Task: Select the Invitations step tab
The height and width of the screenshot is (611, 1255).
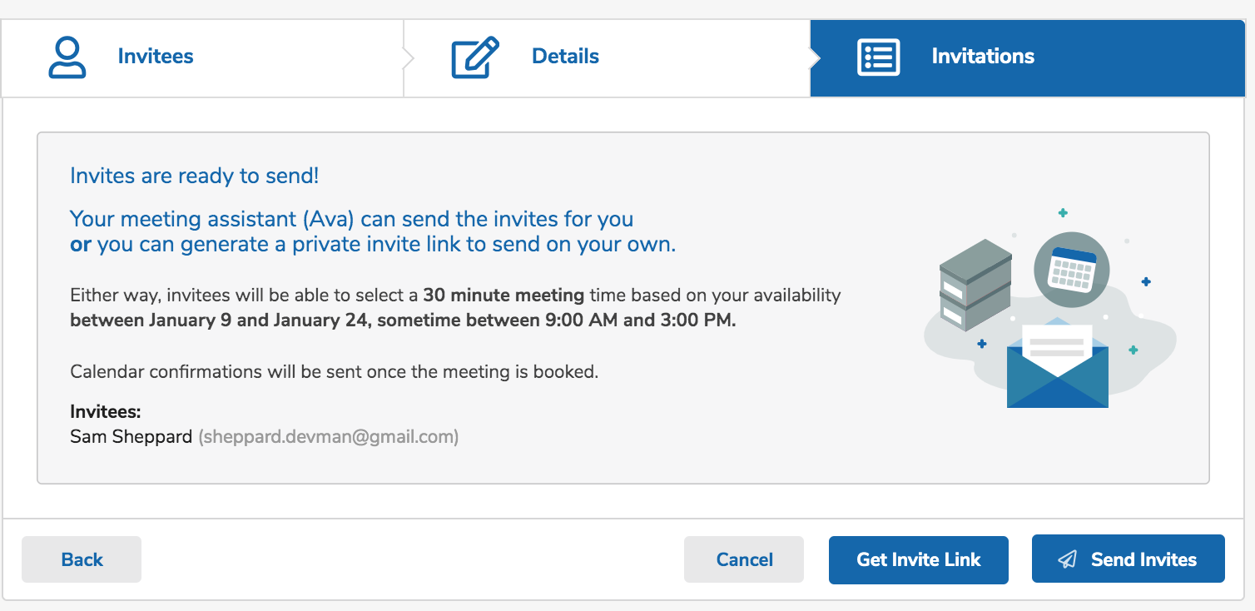Action: pos(982,57)
